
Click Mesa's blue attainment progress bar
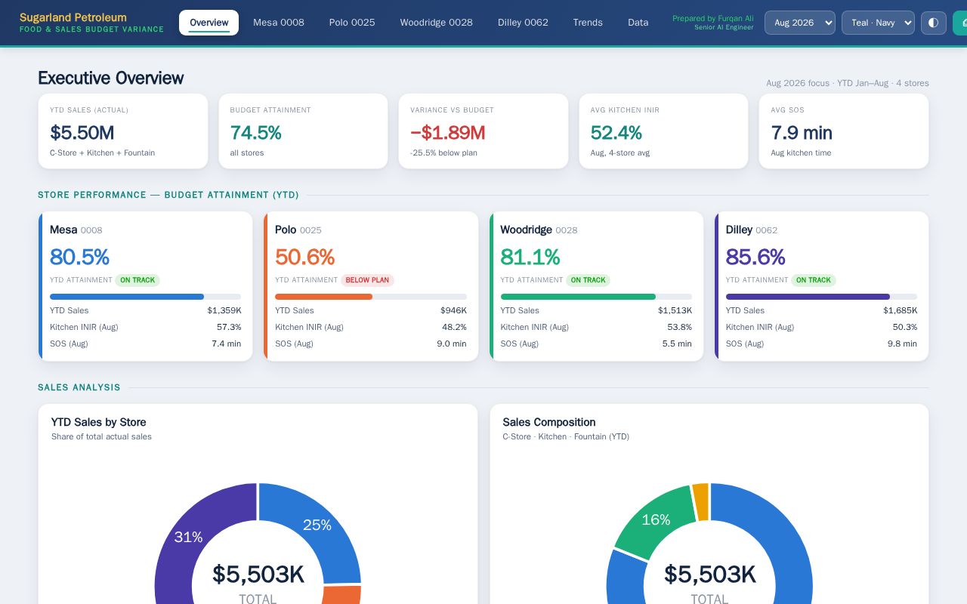(x=127, y=297)
